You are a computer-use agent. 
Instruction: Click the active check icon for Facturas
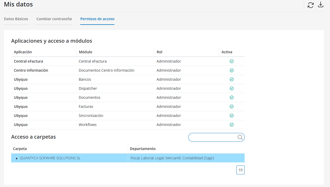point(232,107)
